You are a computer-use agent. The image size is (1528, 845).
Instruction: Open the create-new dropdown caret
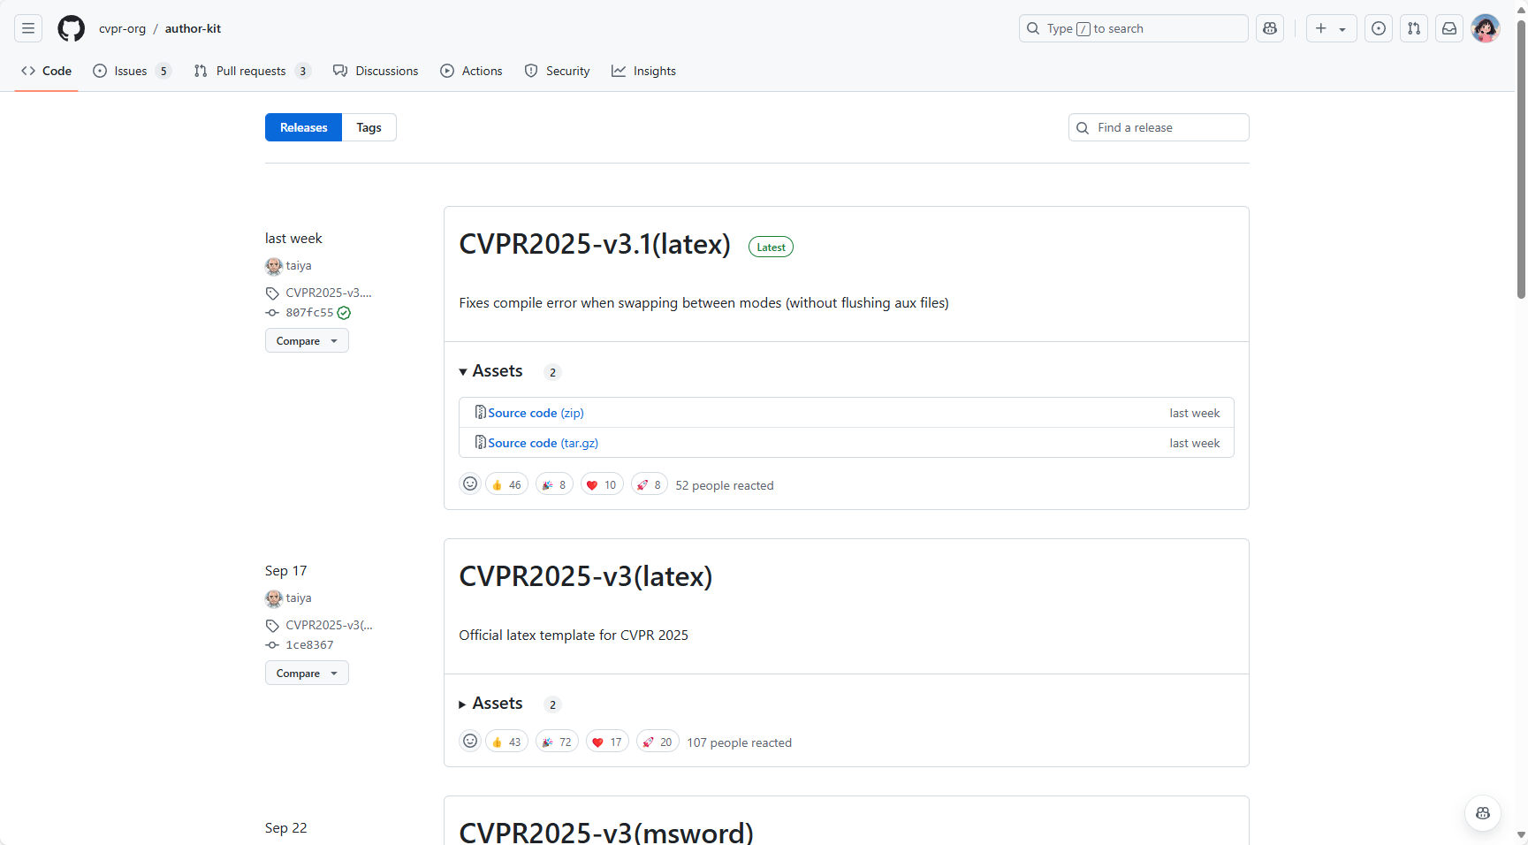1342,29
